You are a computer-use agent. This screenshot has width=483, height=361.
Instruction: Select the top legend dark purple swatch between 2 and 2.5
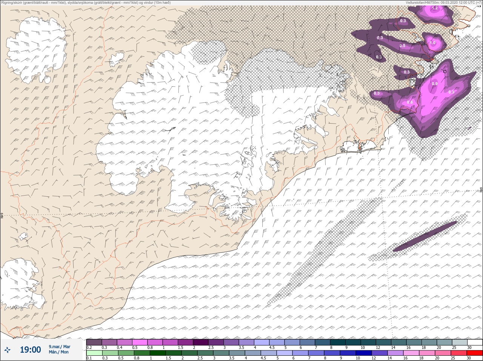click(201, 342)
